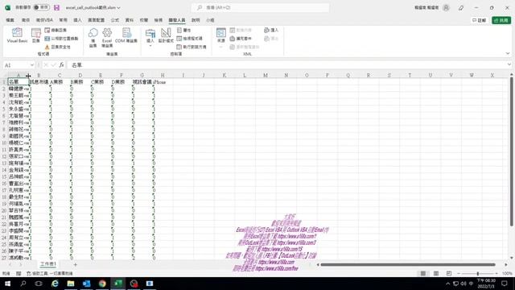The image size is (515, 290).
Task: Toggle the AutoSave switch
Action: click(41, 7)
